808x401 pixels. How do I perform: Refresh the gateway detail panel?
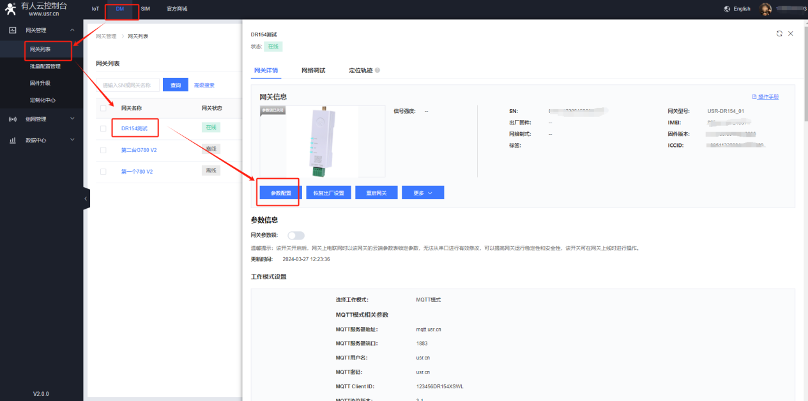coord(779,33)
